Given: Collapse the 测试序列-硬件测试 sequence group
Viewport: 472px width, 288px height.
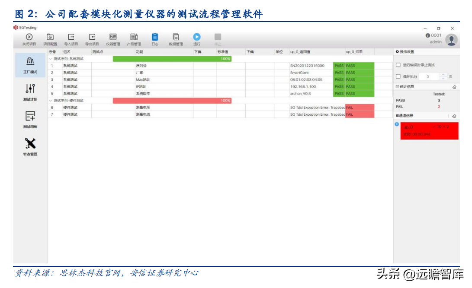Looking at the screenshot, I should point(50,101).
